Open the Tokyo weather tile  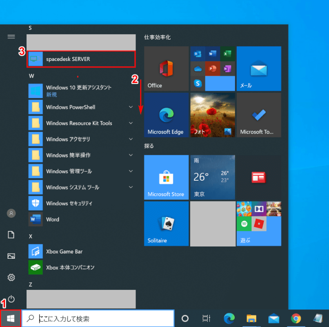point(213,177)
